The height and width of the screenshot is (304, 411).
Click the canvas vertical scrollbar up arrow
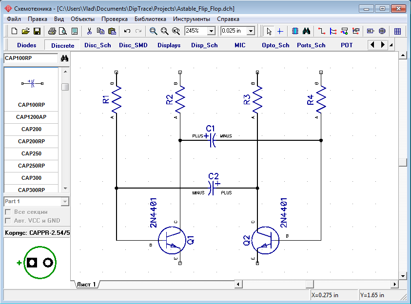click(x=403, y=55)
